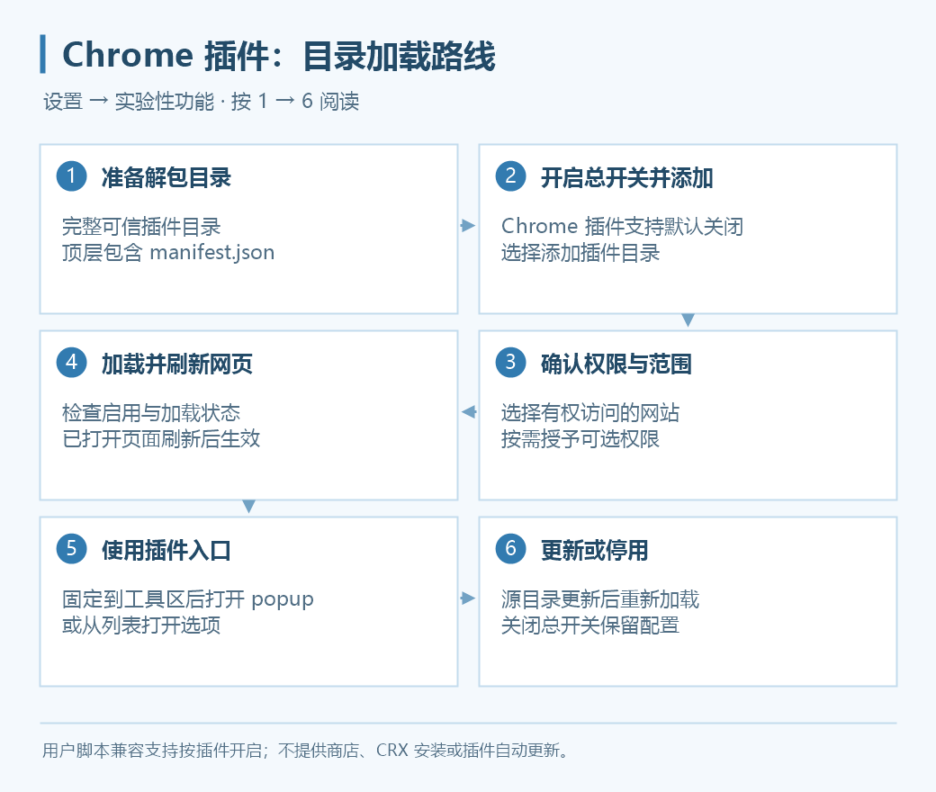
Task: Click the heading "加载并刷新网页"
Action: point(177,364)
